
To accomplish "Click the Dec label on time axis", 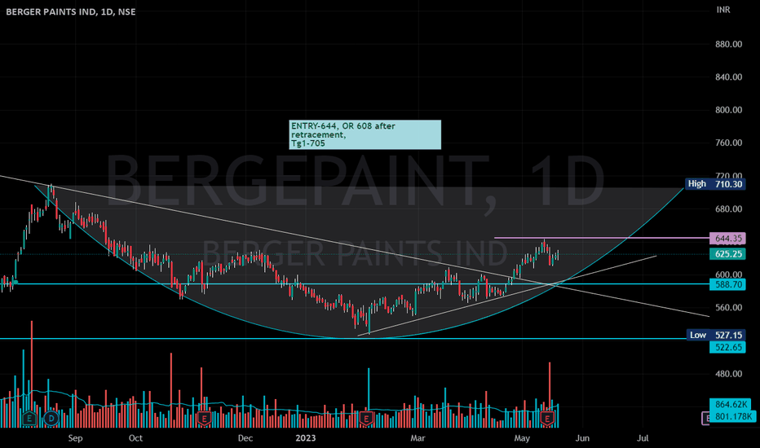I will coord(245,438).
